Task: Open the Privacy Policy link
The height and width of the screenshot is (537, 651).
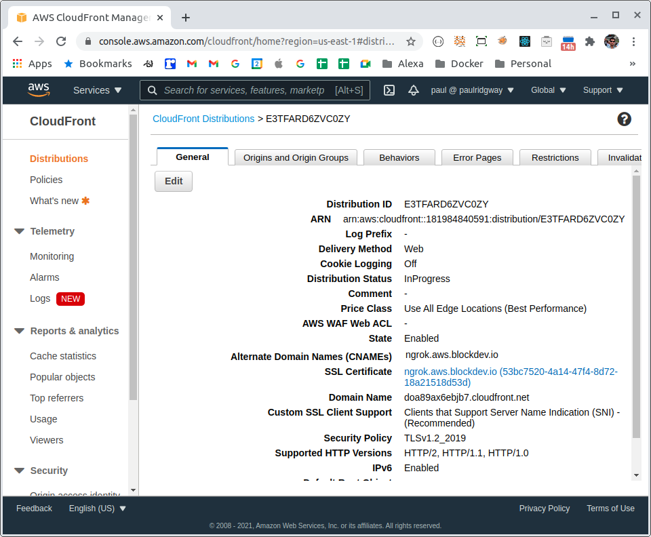Action: [545, 509]
